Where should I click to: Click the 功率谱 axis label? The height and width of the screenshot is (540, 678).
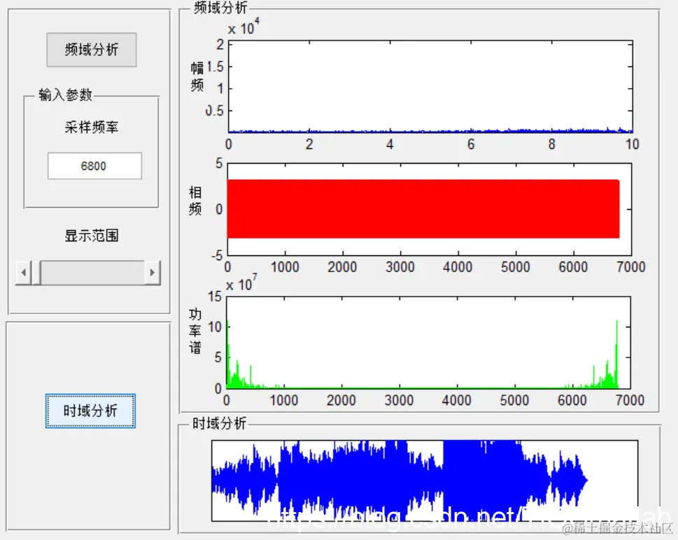click(x=195, y=331)
